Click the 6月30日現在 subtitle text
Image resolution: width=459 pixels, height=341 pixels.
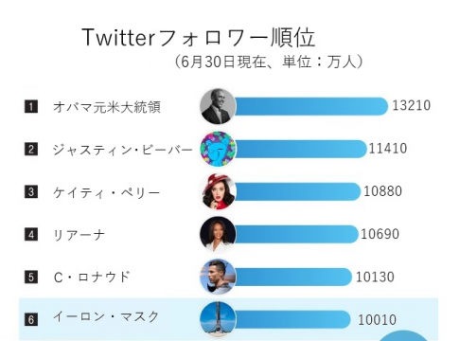coord(223,62)
